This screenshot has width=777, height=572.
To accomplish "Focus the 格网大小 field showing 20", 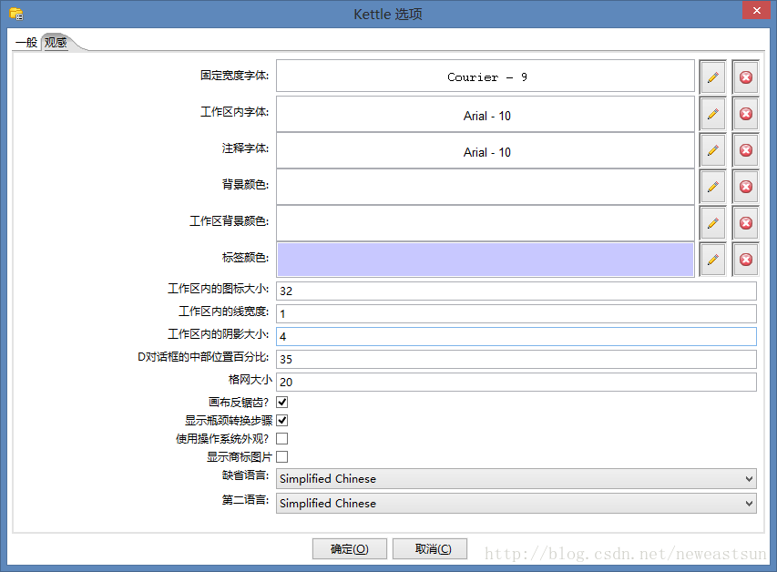I will click(516, 383).
